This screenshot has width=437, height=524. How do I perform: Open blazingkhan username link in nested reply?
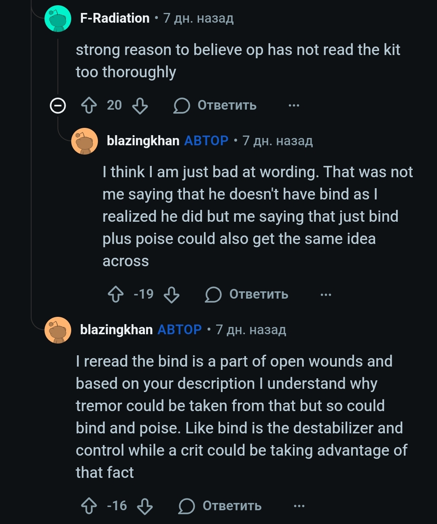pyautogui.click(x=143, y=141)
